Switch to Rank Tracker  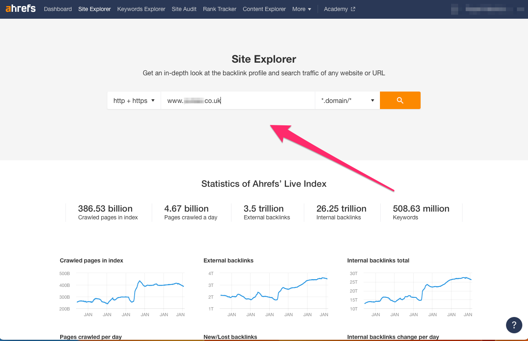tap(220, 9)
